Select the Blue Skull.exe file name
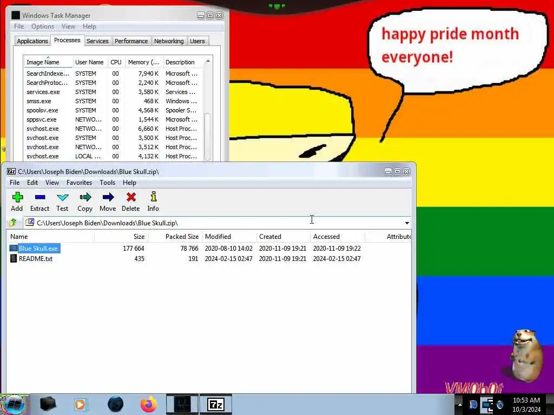The width and height of the screenshot is (554, 415). pyautogui.click(x=38, y=249)
